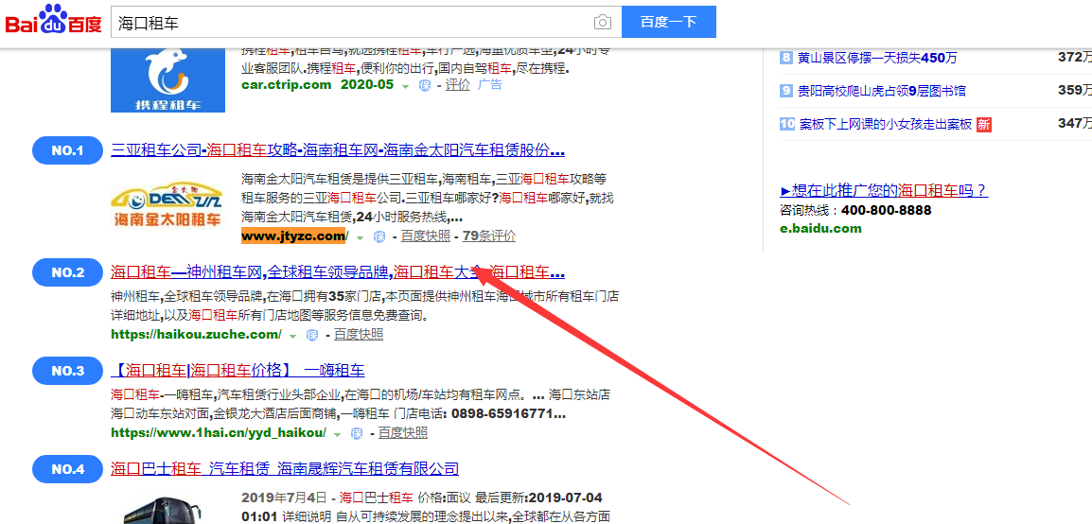Click 保 shield icon beside haikou.zuche.com
1092x524 pixels.
312,336
